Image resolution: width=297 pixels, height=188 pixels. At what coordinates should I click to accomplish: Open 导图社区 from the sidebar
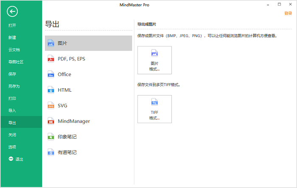(16, 62)
